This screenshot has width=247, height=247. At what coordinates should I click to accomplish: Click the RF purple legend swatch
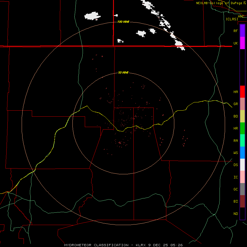[242, 31]
